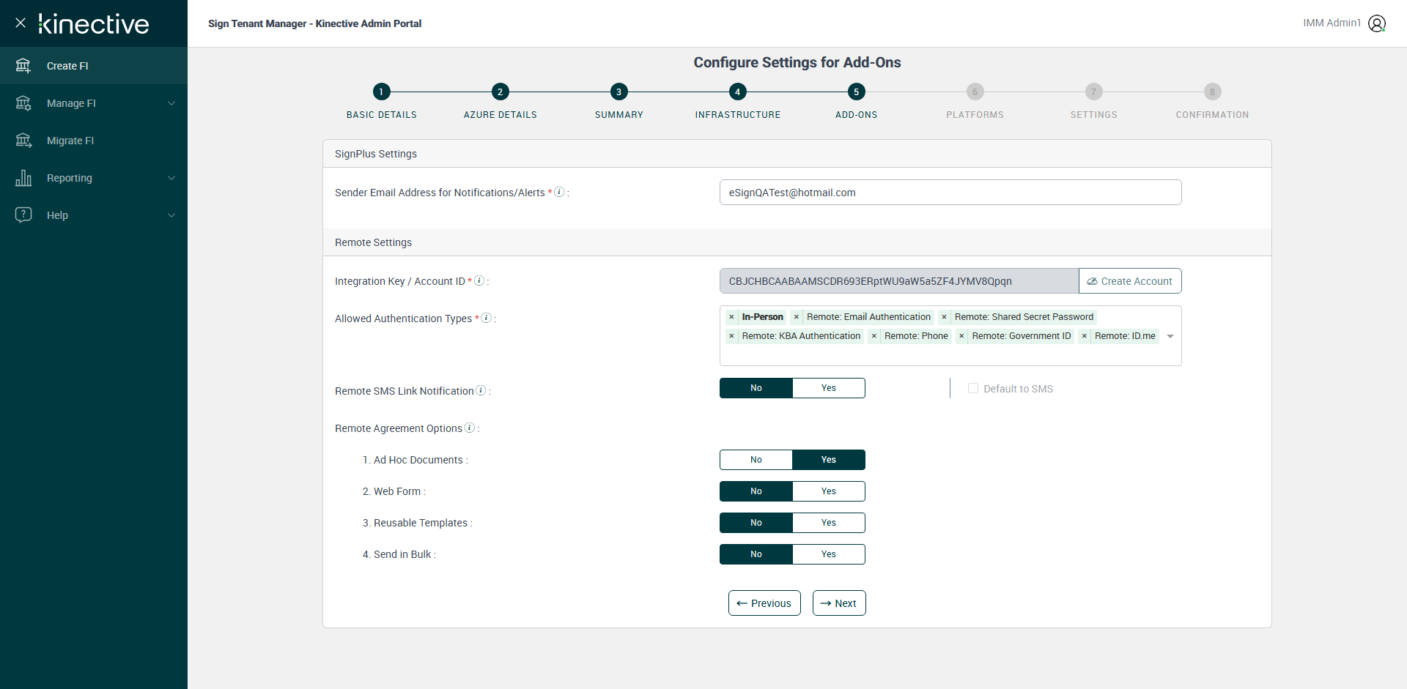Open the Create FI menu item
This screenshot has width=1407, height=689.
point(94,66)
